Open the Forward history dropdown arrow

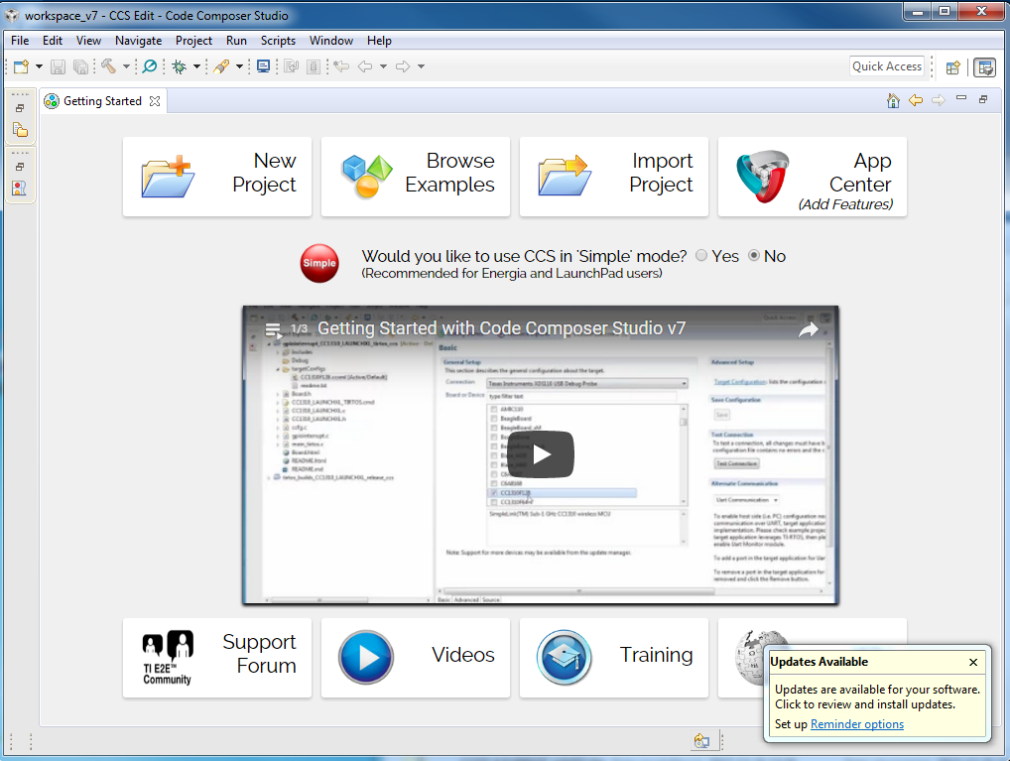[422, 66]
